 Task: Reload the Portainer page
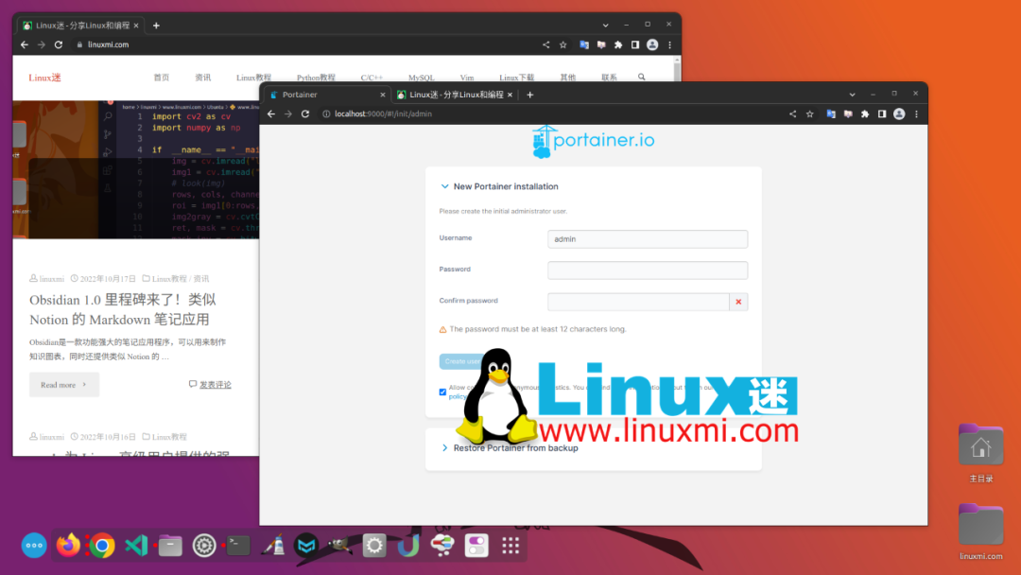pos(305,113)
